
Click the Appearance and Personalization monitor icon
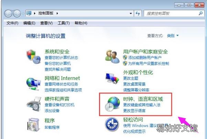click(x=112, y=78)
